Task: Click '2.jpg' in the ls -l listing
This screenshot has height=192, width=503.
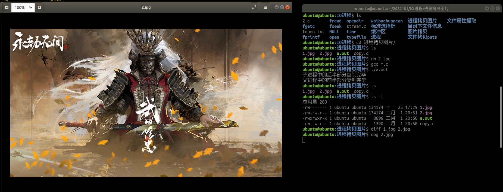Action: point(426,113)
